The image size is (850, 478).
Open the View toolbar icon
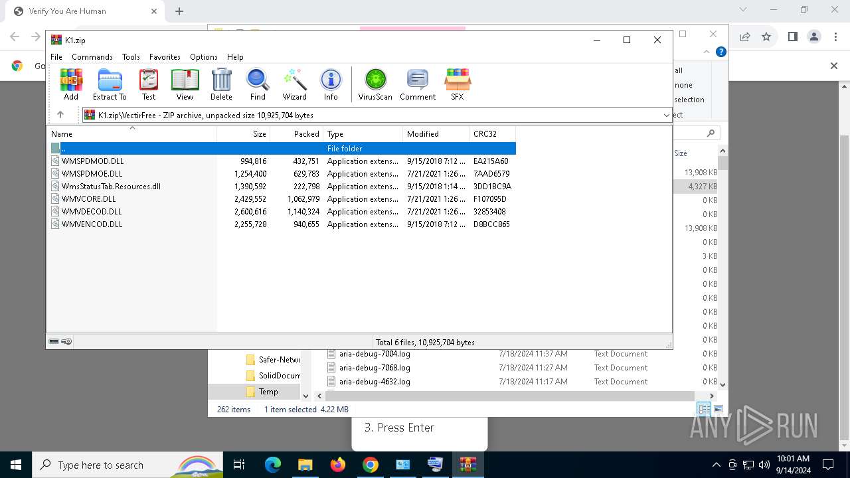click(x=185, y=85)
